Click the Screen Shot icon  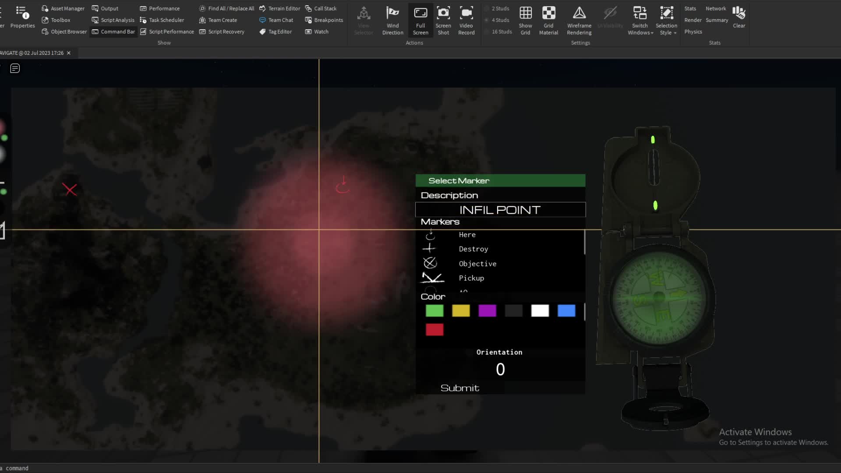tap(443, 20)
